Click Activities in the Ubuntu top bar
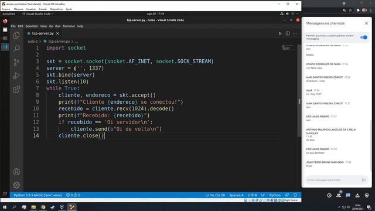The height and width of the screenshot is (211, 375). (9, 14)
